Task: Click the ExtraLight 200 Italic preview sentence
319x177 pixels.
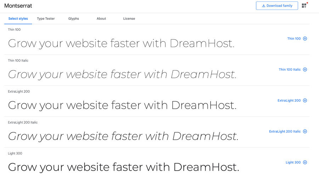Action: [x=123, y=136]
